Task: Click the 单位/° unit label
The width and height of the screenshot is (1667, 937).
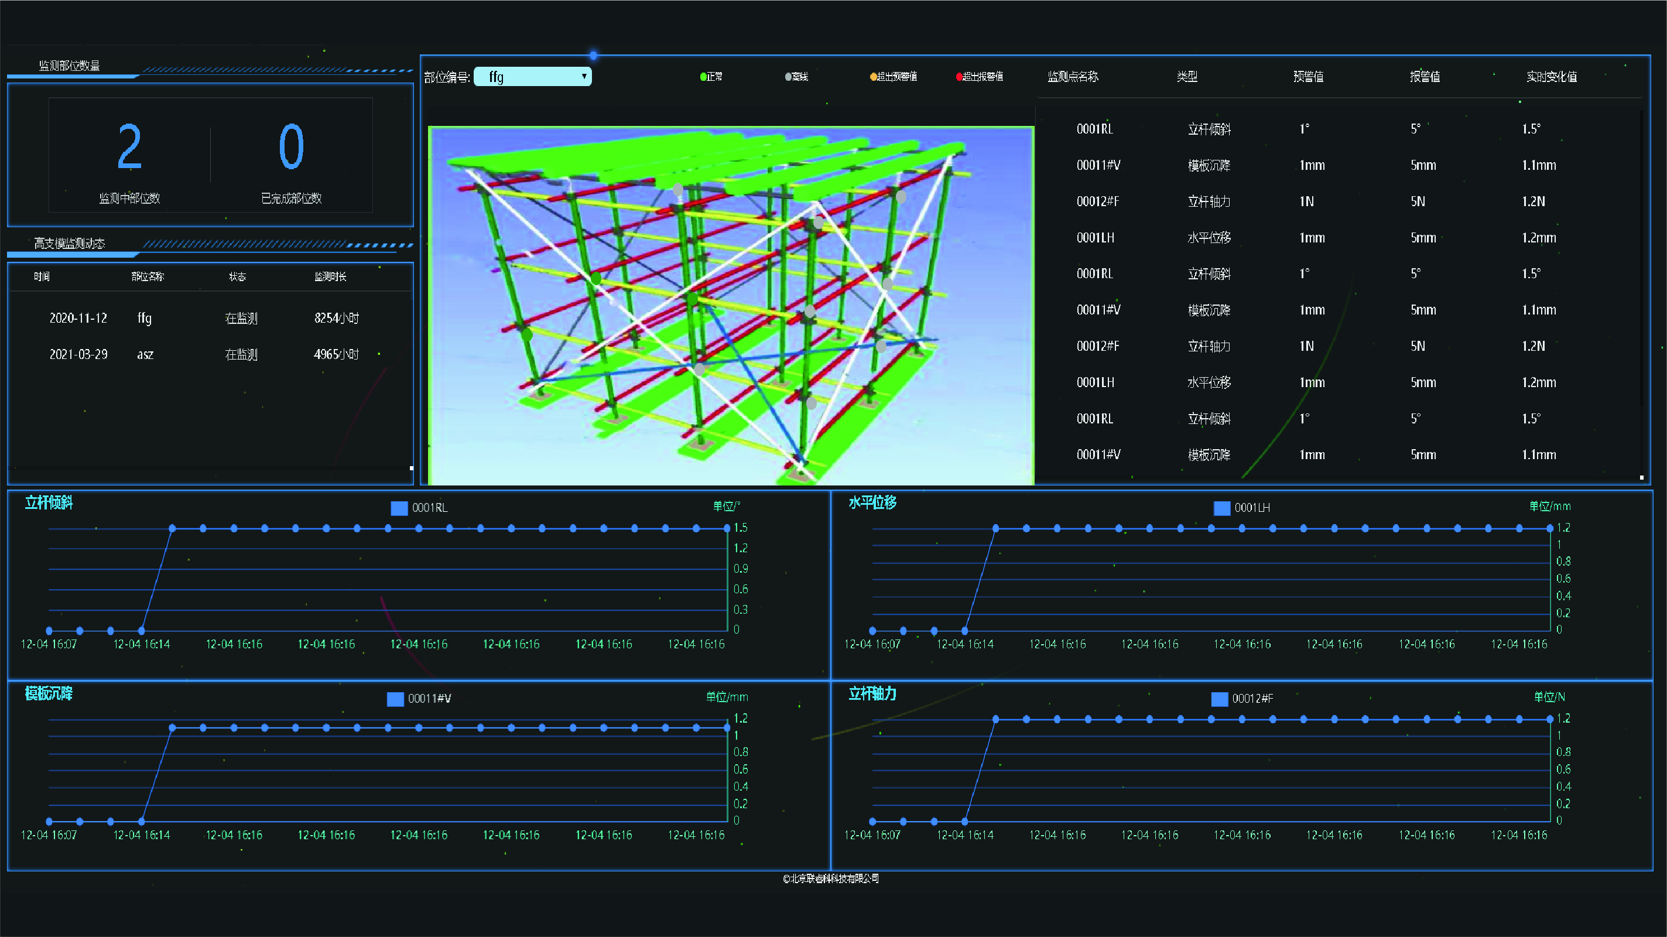Action: (x=727, y=506)
